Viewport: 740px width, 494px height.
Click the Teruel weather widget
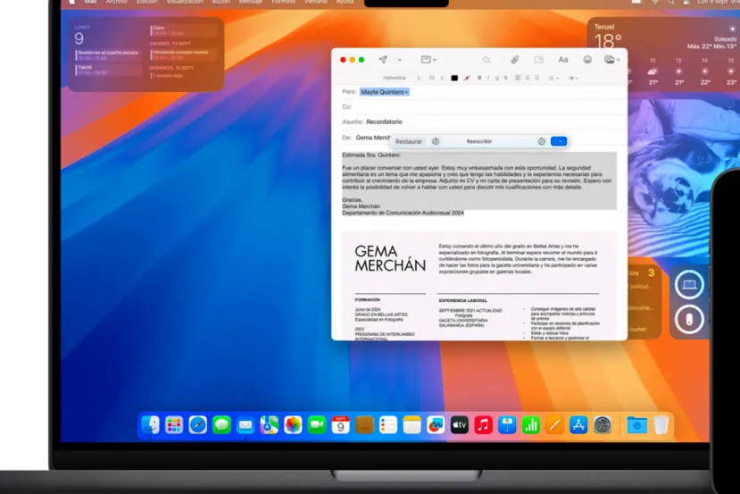pyautogui.click(x=663, y=54)
